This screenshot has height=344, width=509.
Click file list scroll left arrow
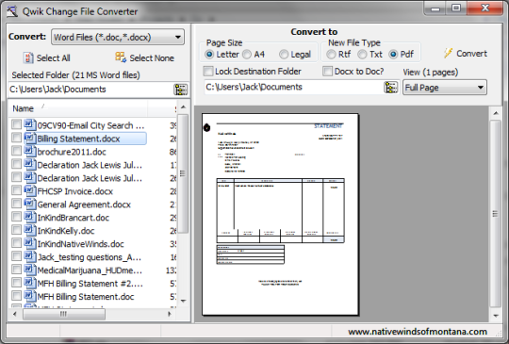click(x=14, y=314)
